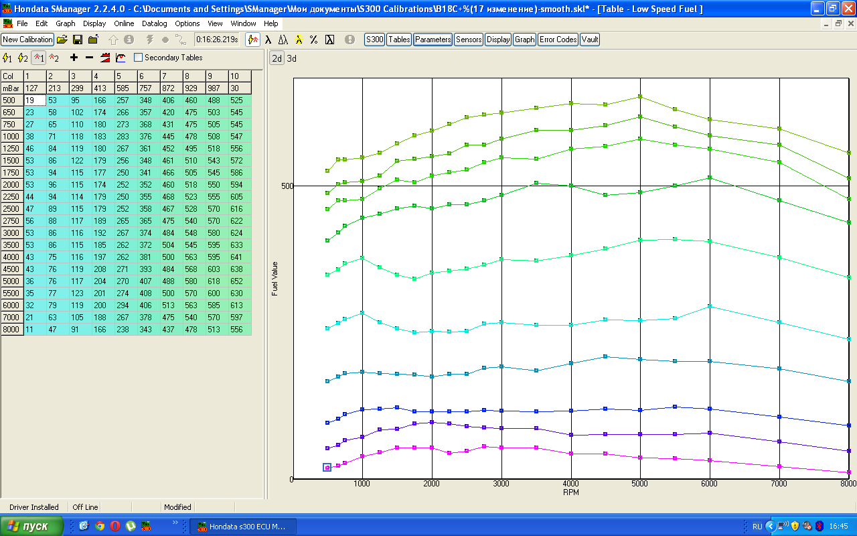
Task: Click the plus increase value icon
Action: click(74, 58)
